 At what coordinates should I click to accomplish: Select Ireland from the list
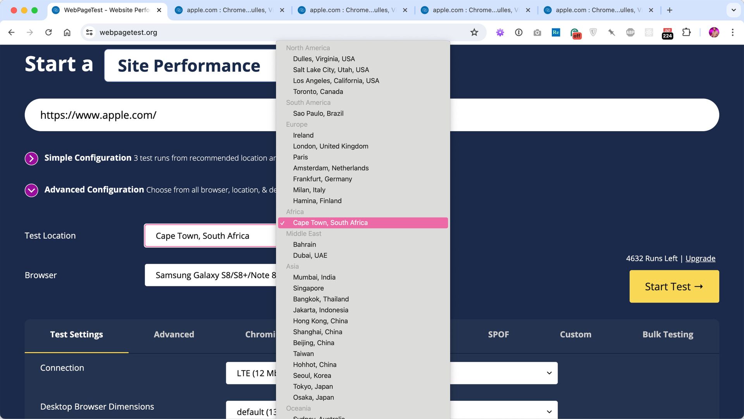coord(363,135)
